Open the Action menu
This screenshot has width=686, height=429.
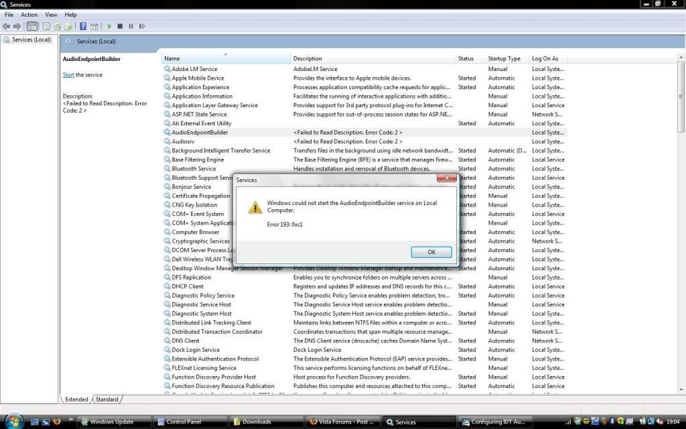[29, 15]
